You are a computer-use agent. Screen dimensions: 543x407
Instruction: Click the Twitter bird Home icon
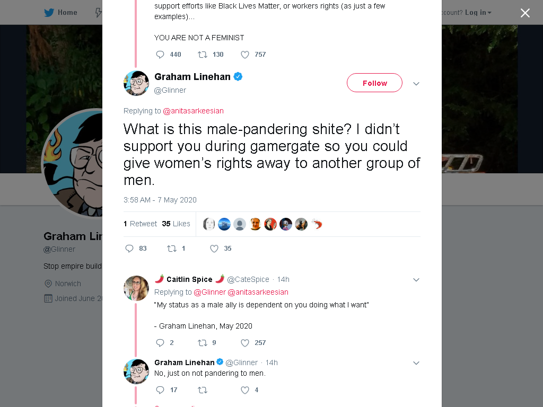(49, 13)
